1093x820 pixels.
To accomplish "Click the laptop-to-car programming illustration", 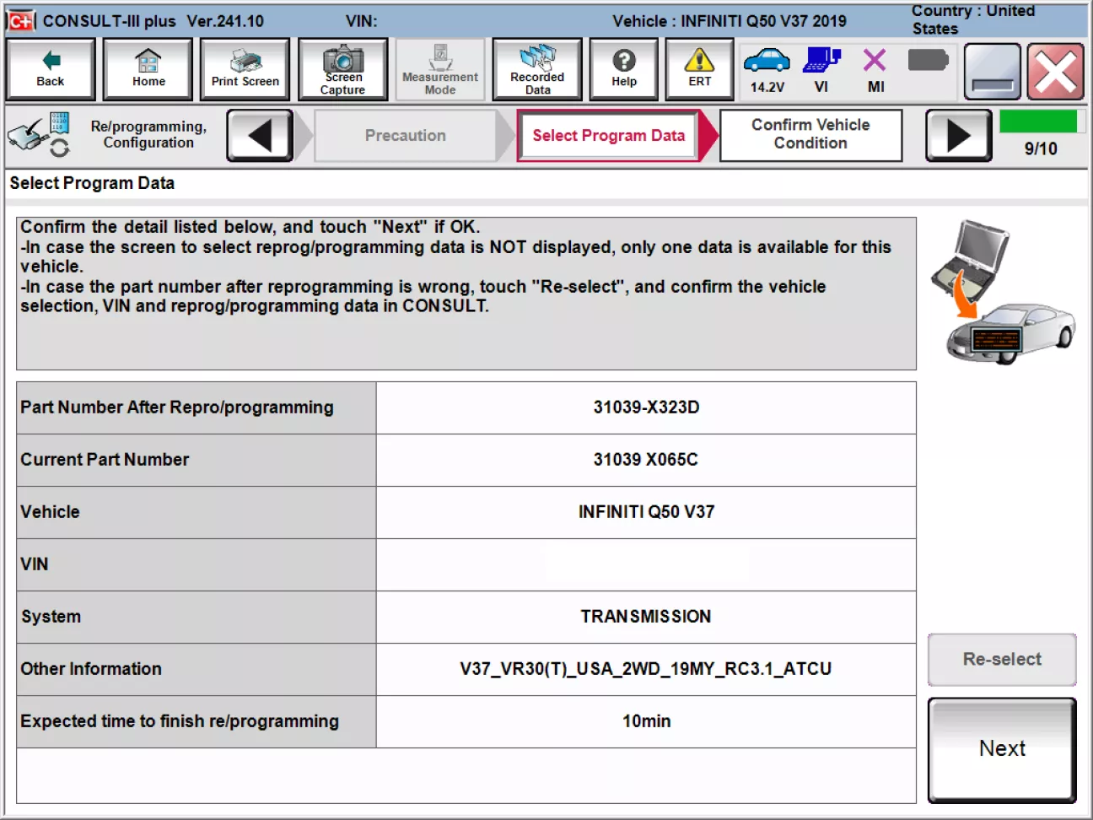I will [x=1002, y=292].
